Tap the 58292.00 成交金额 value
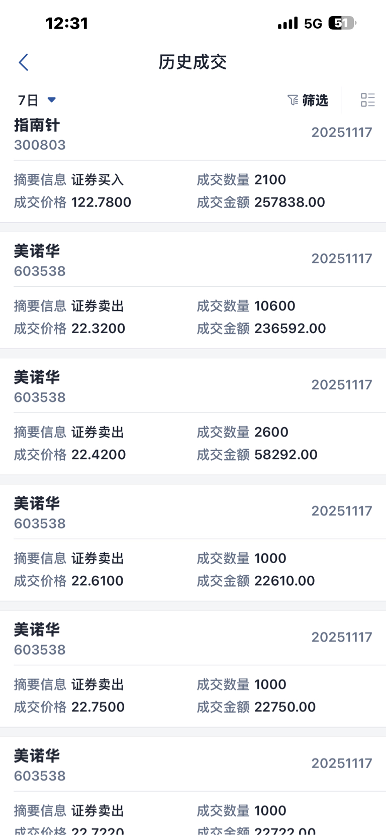Viewport: 386px width, 835px height. 286,454
